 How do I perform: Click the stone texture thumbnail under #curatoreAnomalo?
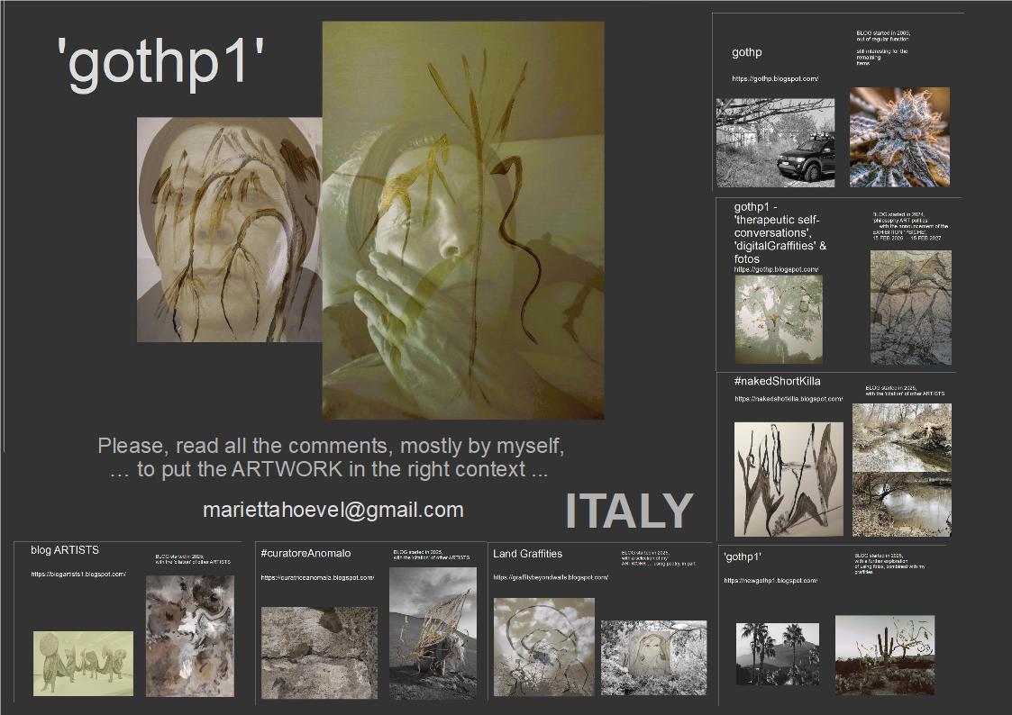pos(319,652)
